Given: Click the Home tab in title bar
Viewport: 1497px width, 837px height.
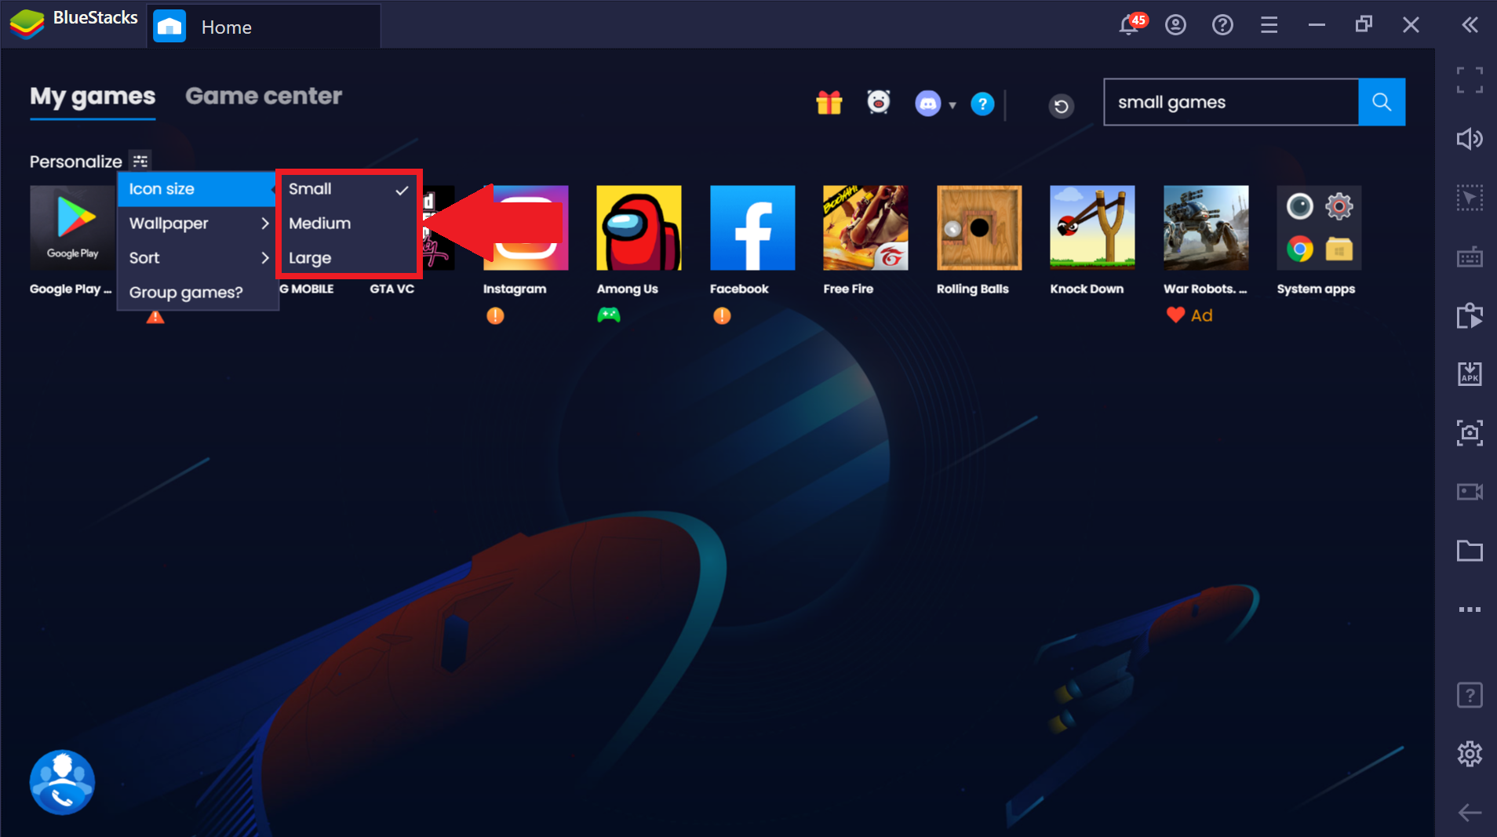Looking at the screenshot, I should (264, 27).
